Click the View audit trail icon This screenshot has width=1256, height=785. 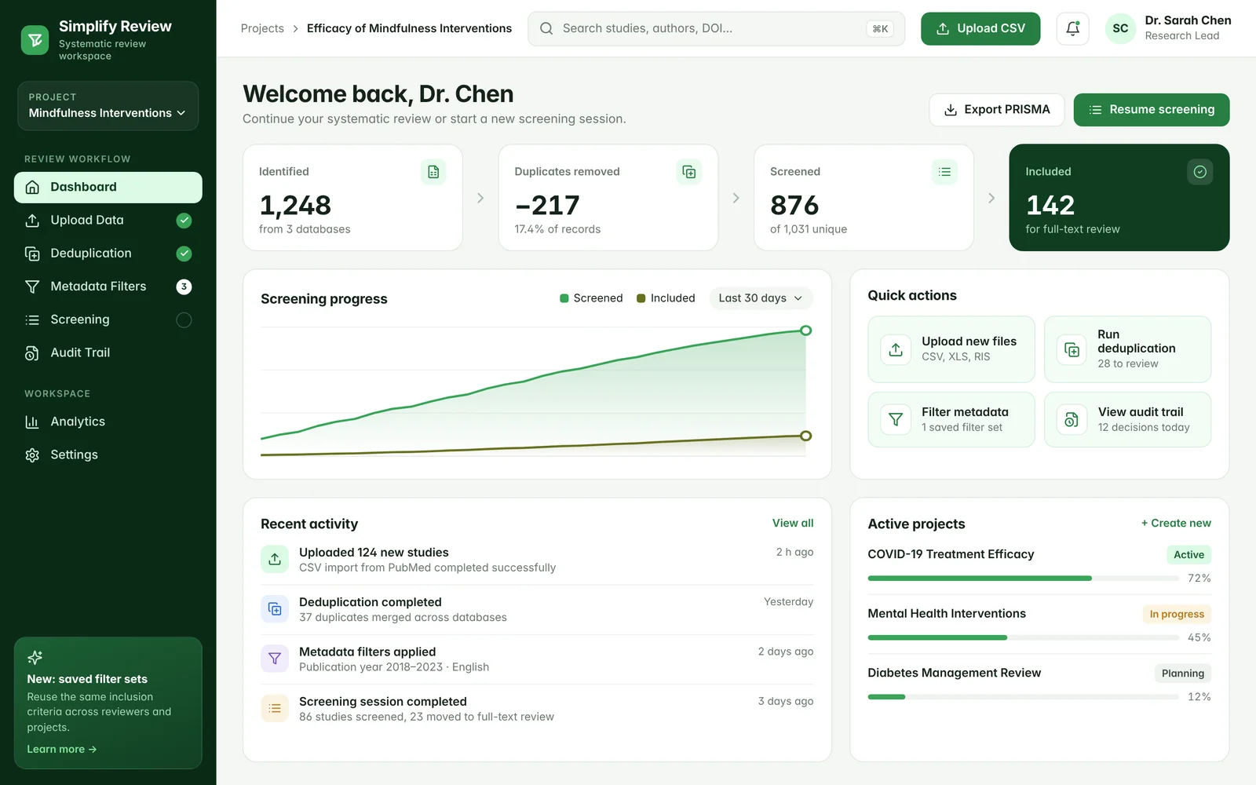(x=1072, y=420)
